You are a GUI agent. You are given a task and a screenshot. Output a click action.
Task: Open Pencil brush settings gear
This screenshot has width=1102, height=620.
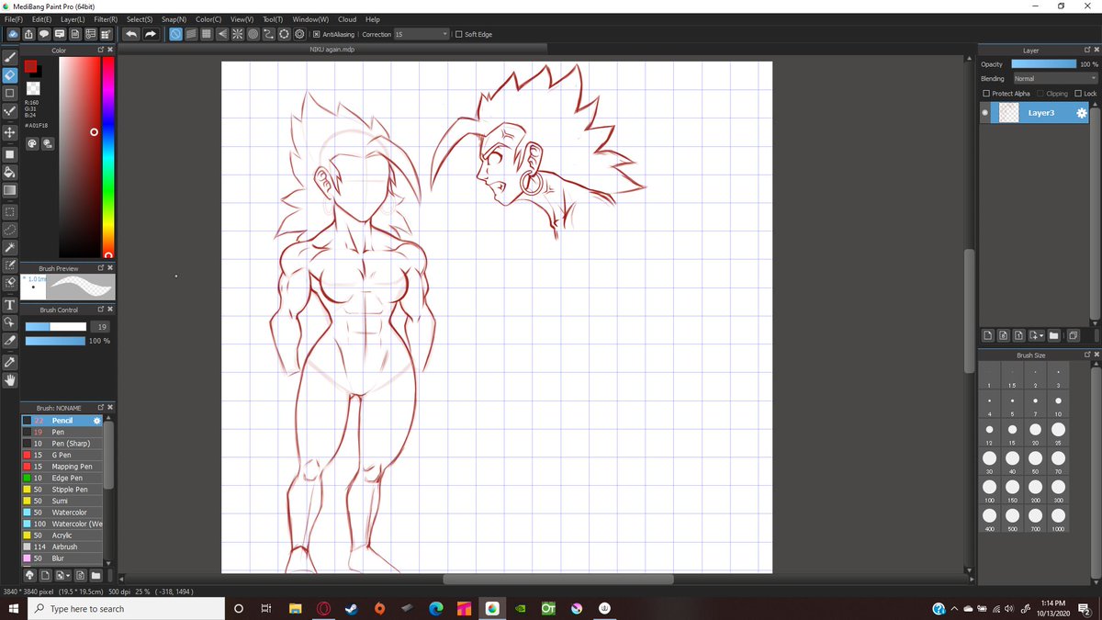coord(97,420)
